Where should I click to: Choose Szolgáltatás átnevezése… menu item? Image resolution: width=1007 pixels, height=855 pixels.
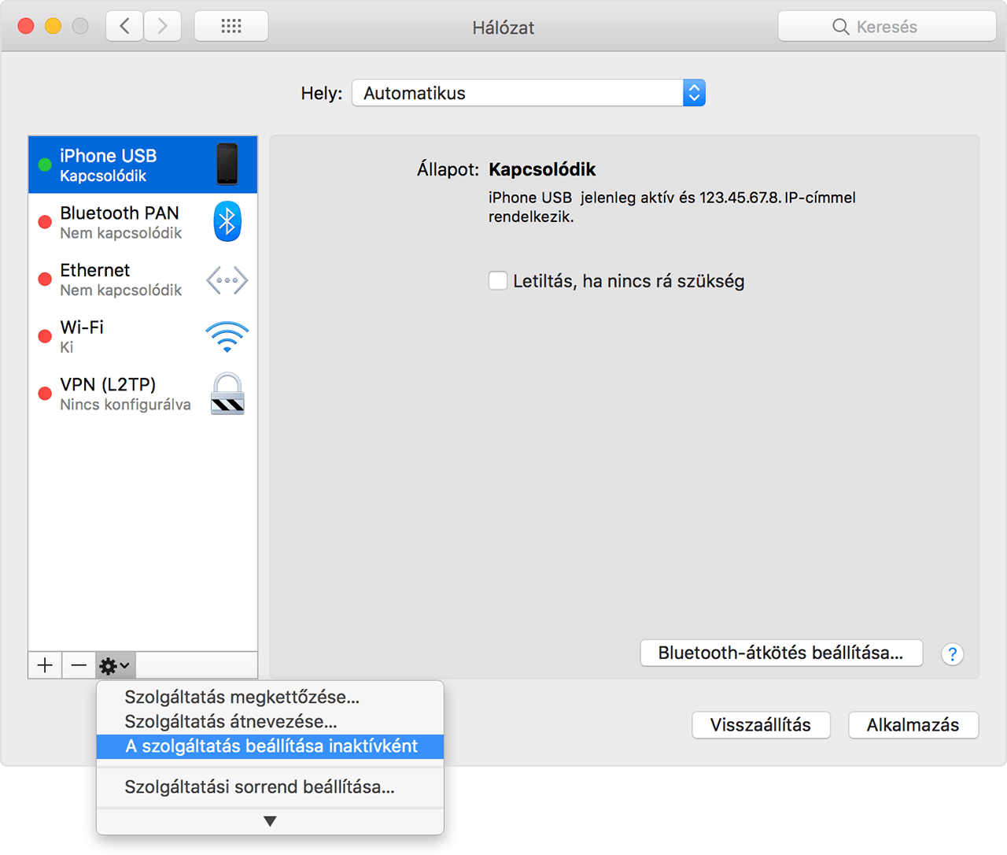[270, 721]
